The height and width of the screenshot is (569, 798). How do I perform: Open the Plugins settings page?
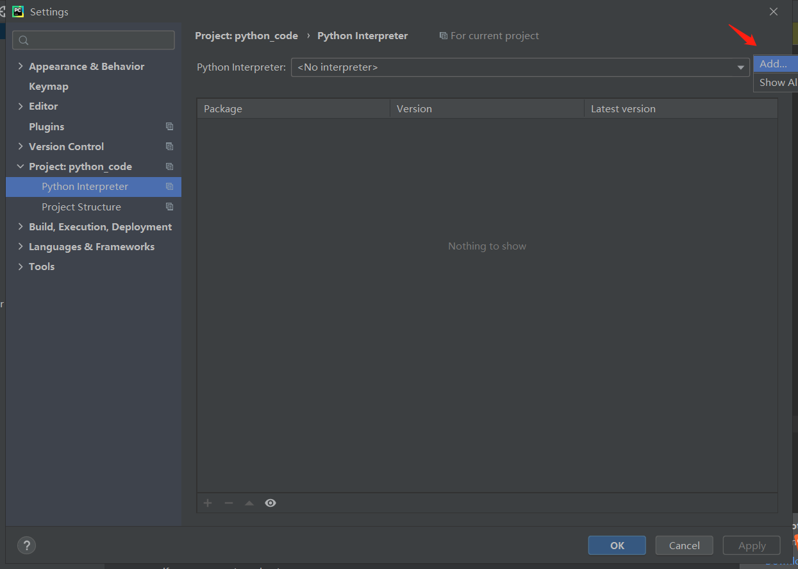[47, 126]
